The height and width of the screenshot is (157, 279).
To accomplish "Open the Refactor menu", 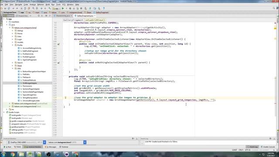I will click(x=41, y=4).
